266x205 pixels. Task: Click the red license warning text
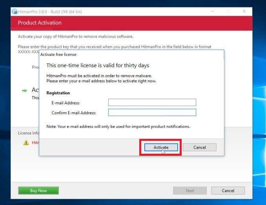click(x=35, y=143)
